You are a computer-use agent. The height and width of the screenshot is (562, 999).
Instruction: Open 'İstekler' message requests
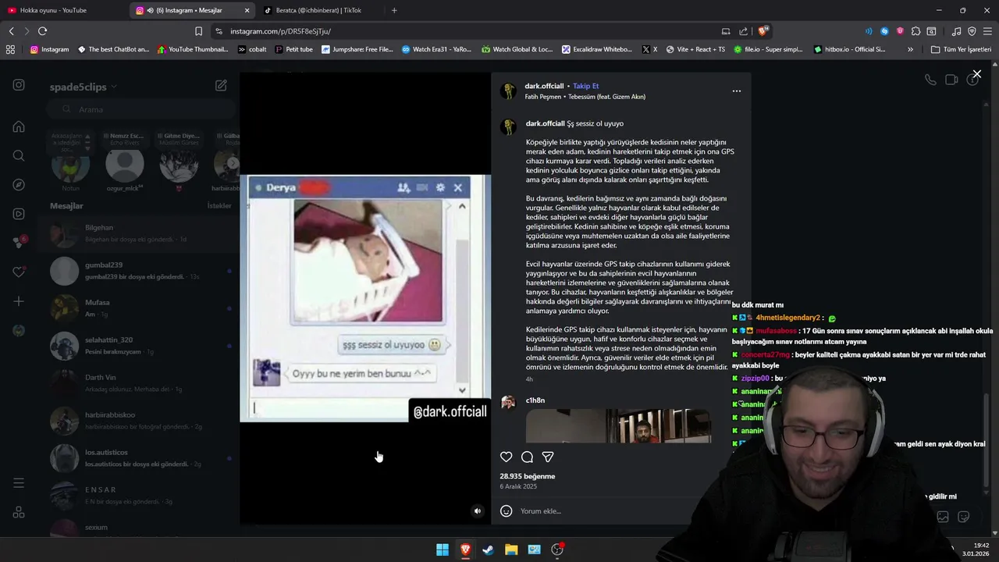tap(219, 205)
